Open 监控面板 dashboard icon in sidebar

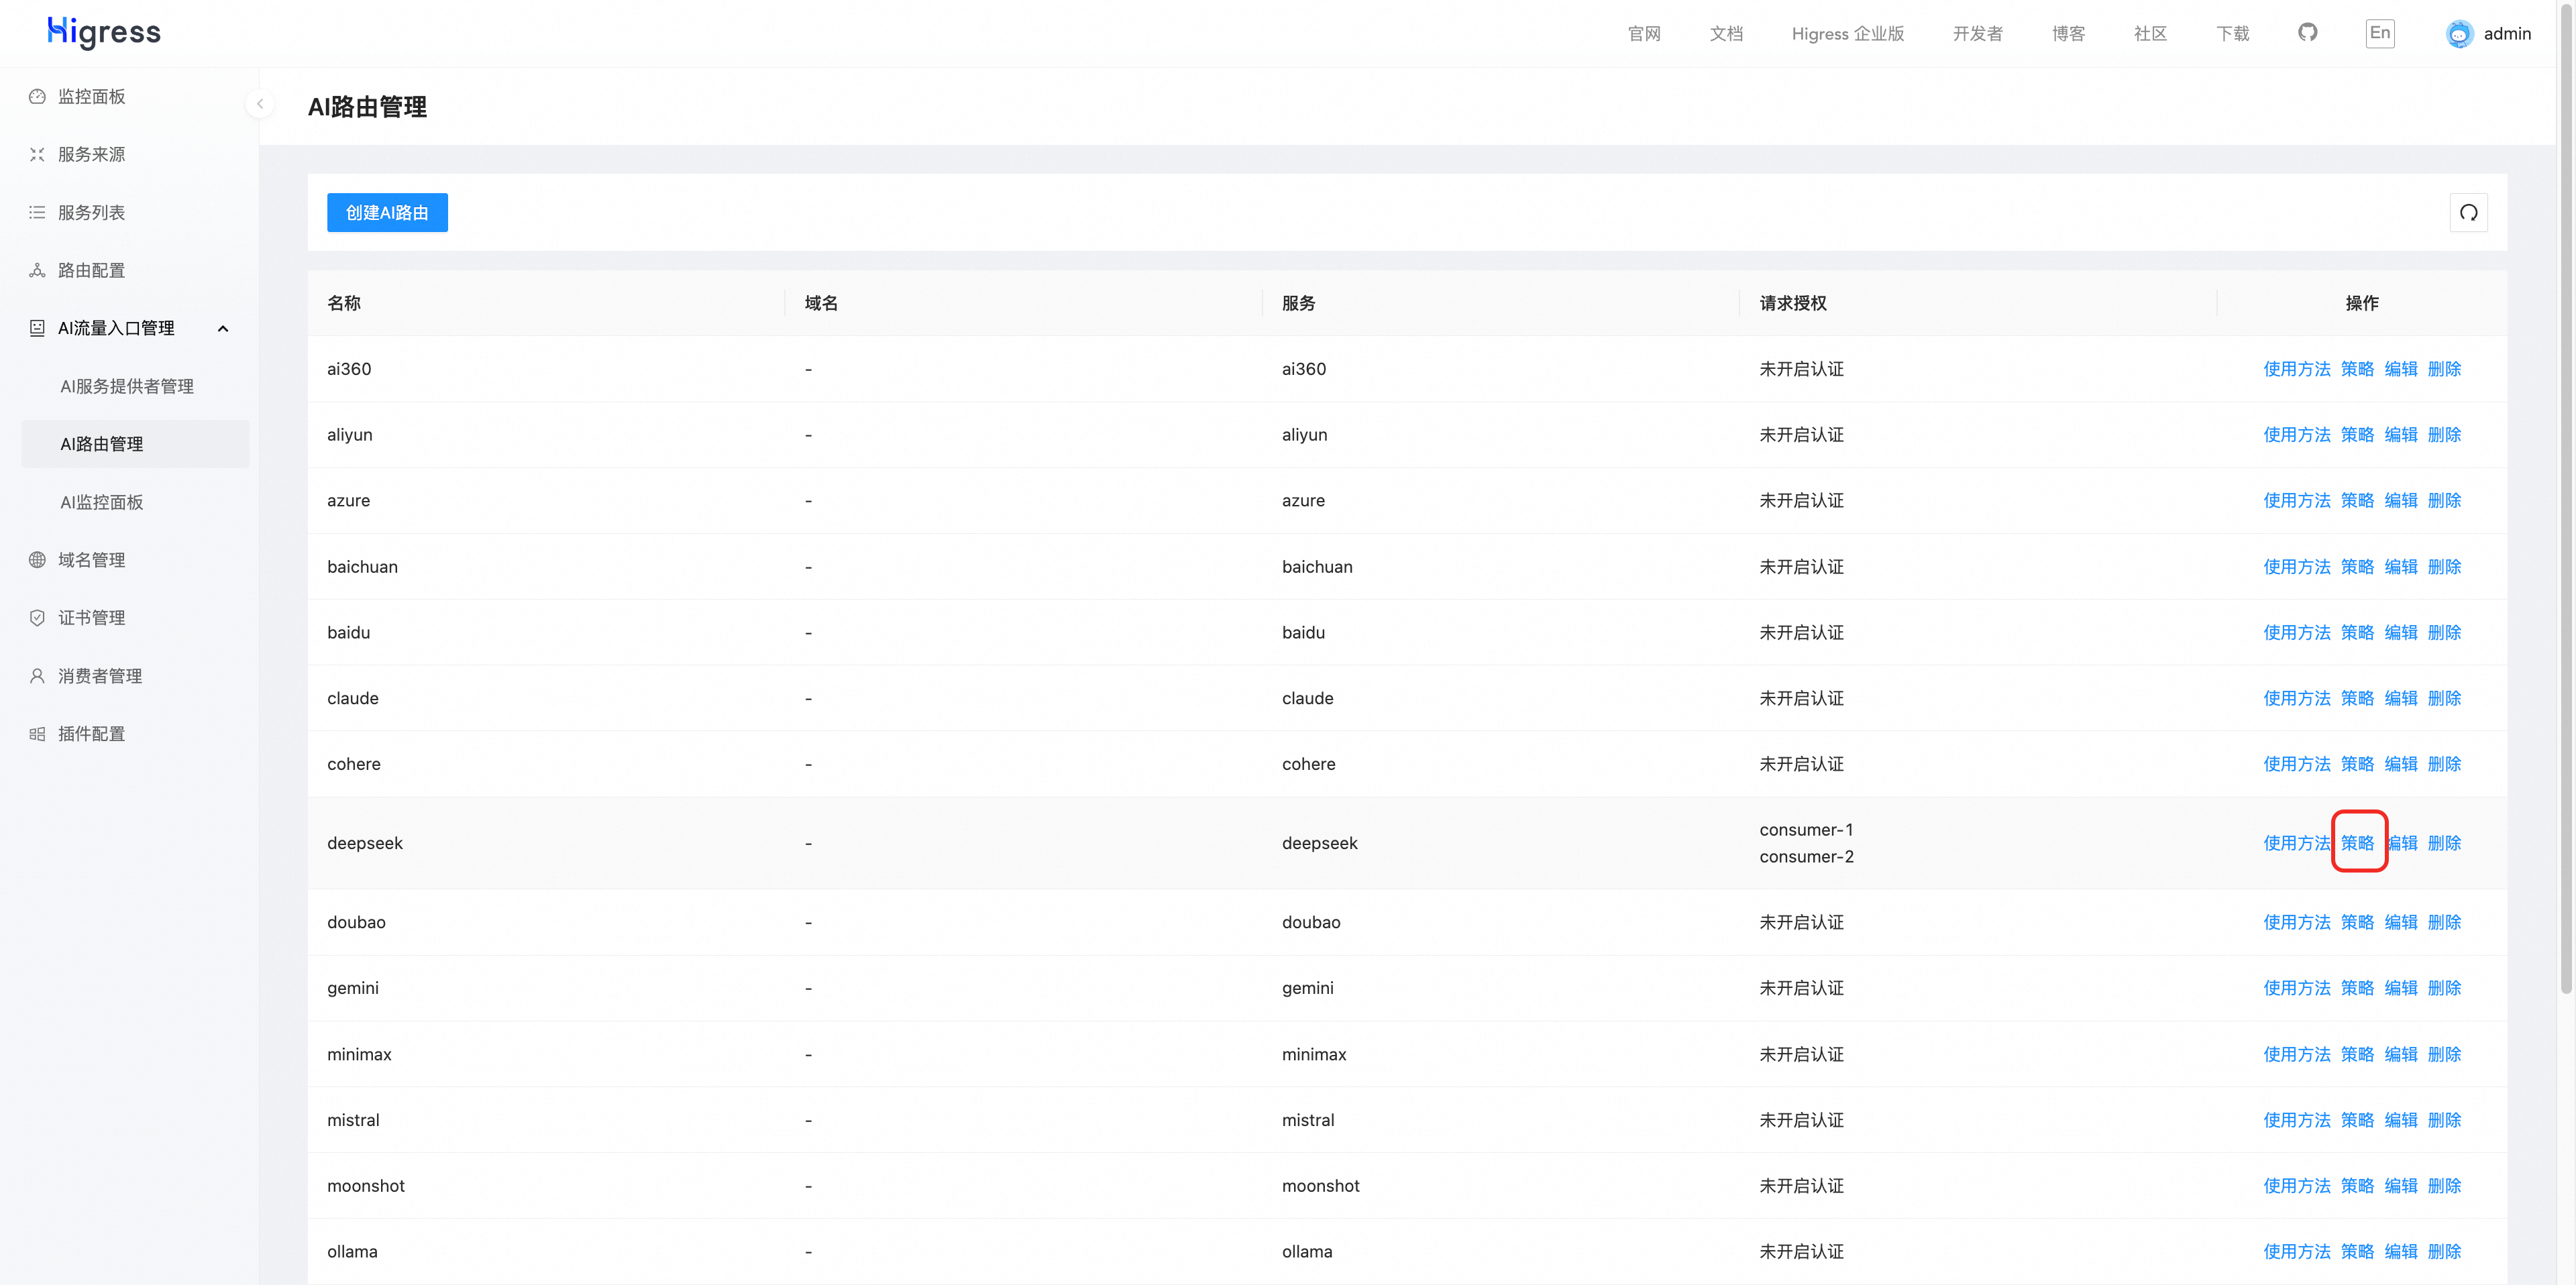click(x=37, y=97)
